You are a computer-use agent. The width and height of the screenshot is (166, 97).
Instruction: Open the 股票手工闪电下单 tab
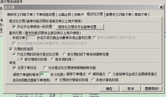click(x=119, y=14)
